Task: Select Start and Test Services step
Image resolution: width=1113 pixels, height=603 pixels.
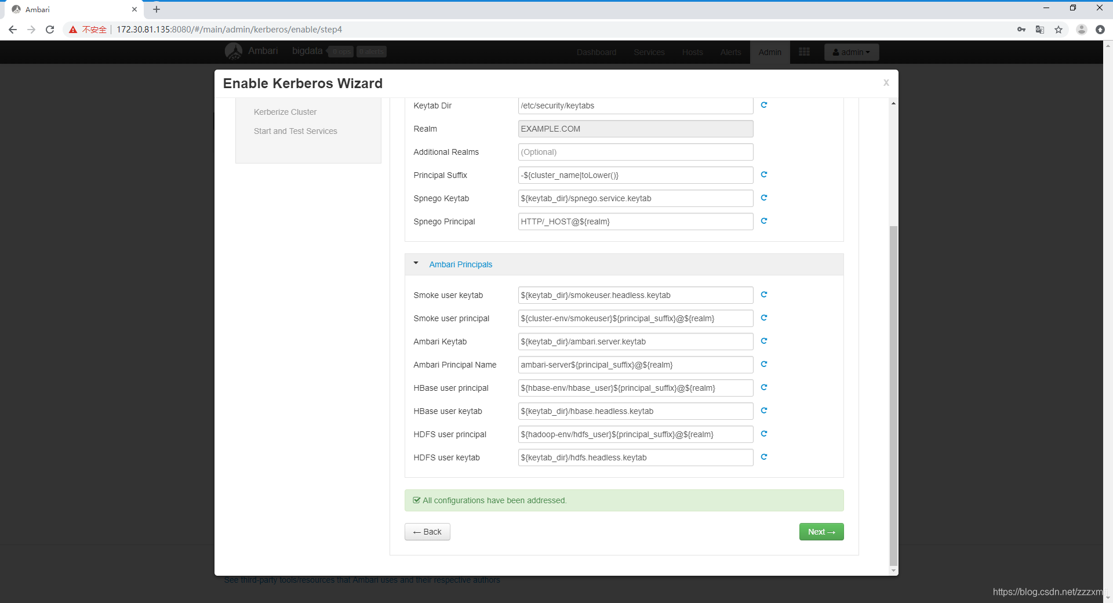Action: [296, 131]
